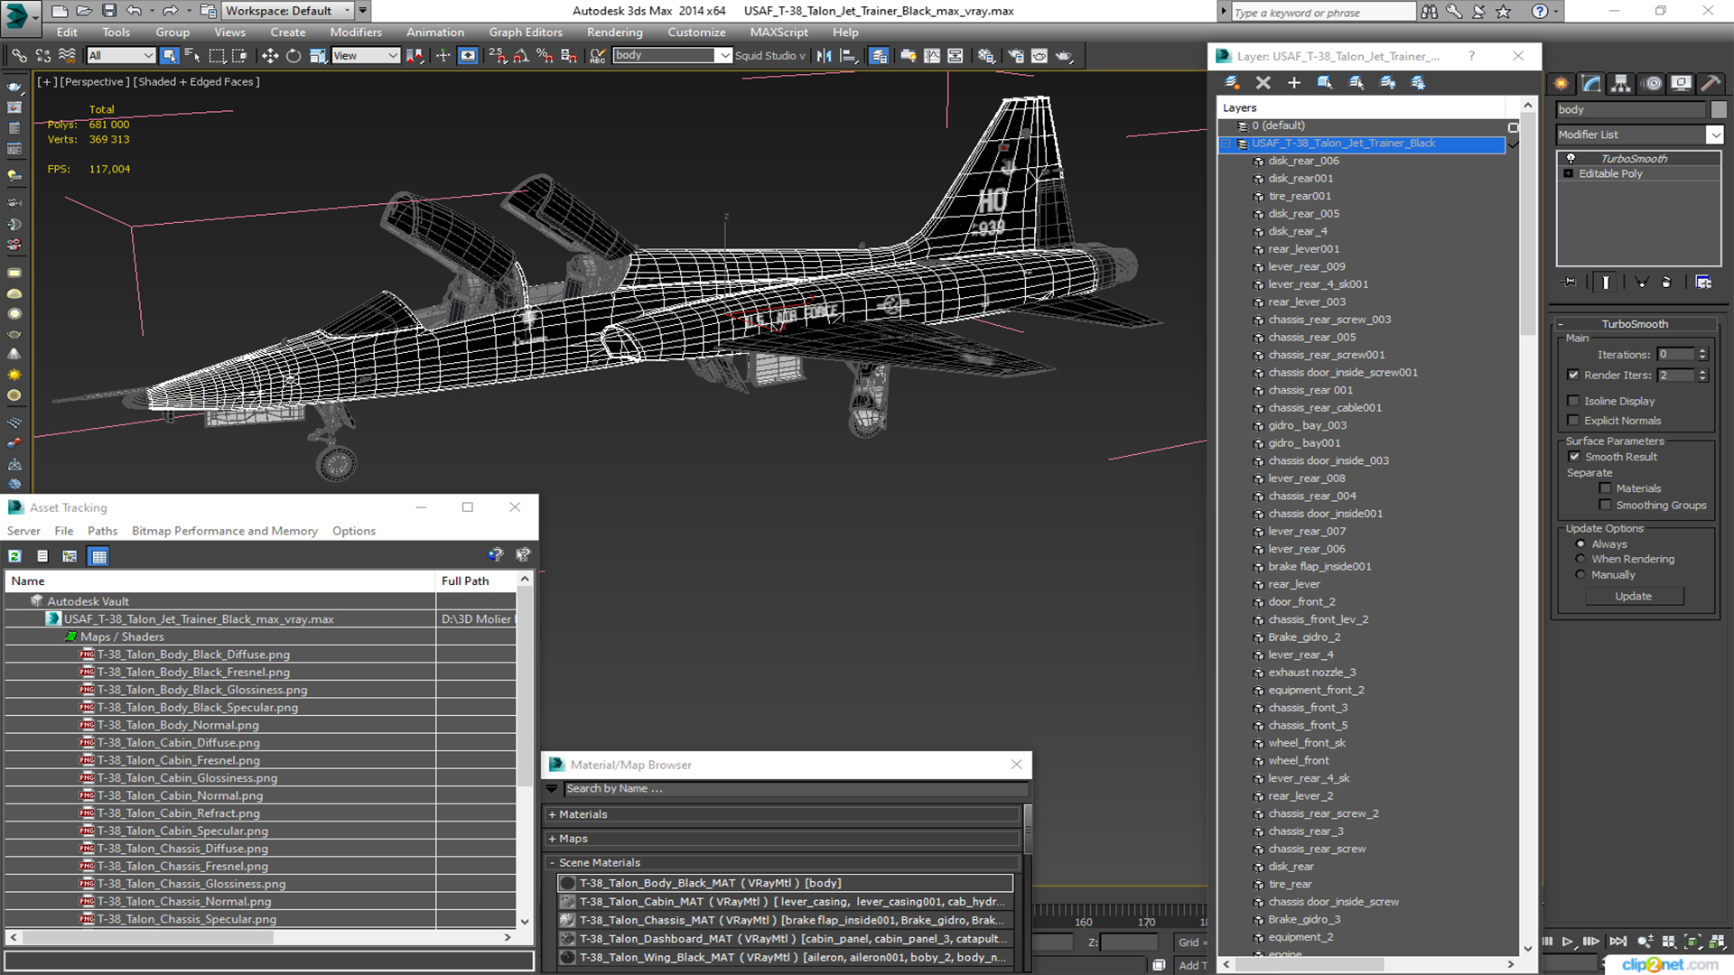Viewport: 1734px width, 975px height.
Task: Expand the Maps rollout in Material Browser
Action: pyautogui.click(x=552, y=839)
